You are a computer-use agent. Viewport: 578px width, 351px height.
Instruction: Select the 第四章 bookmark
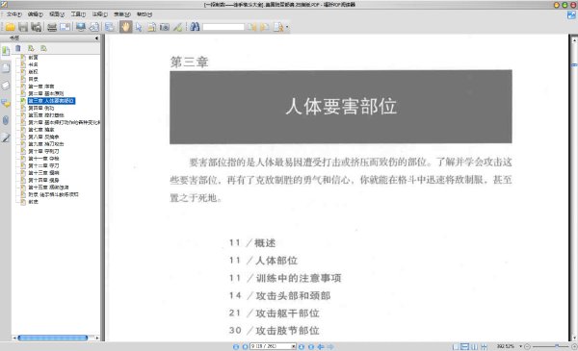[40, 108]
